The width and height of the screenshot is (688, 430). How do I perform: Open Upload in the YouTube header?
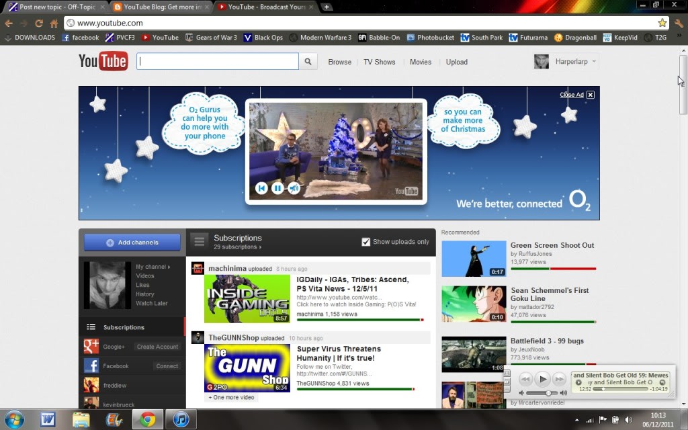coord(457,62)
